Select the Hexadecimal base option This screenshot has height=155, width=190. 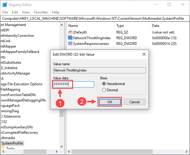[113, 84]
